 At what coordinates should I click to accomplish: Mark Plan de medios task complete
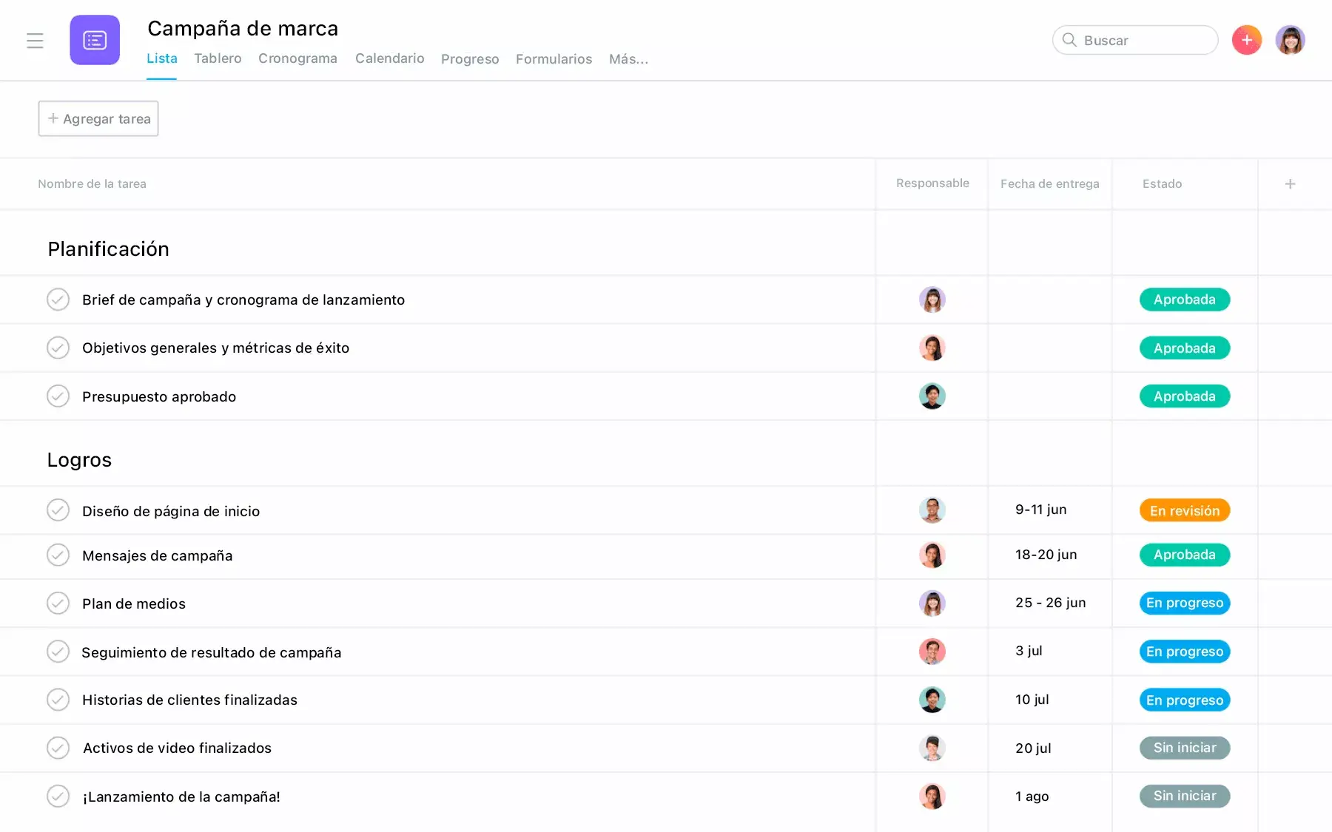pyautogui.click(x=58, y=603)
